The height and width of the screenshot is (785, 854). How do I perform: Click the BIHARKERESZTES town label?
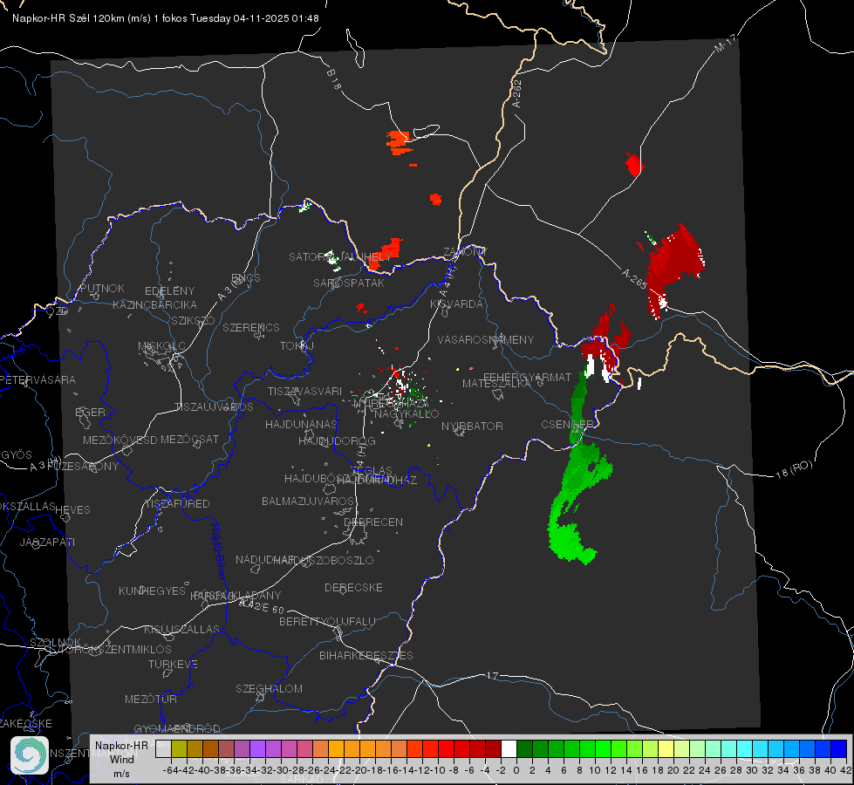(x=366, y=655)
